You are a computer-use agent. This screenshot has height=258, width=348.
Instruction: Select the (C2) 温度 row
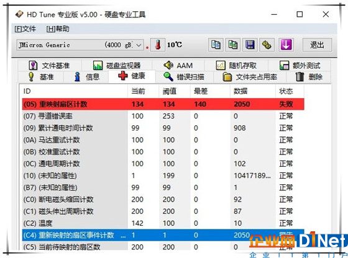[x=163, y=223]
